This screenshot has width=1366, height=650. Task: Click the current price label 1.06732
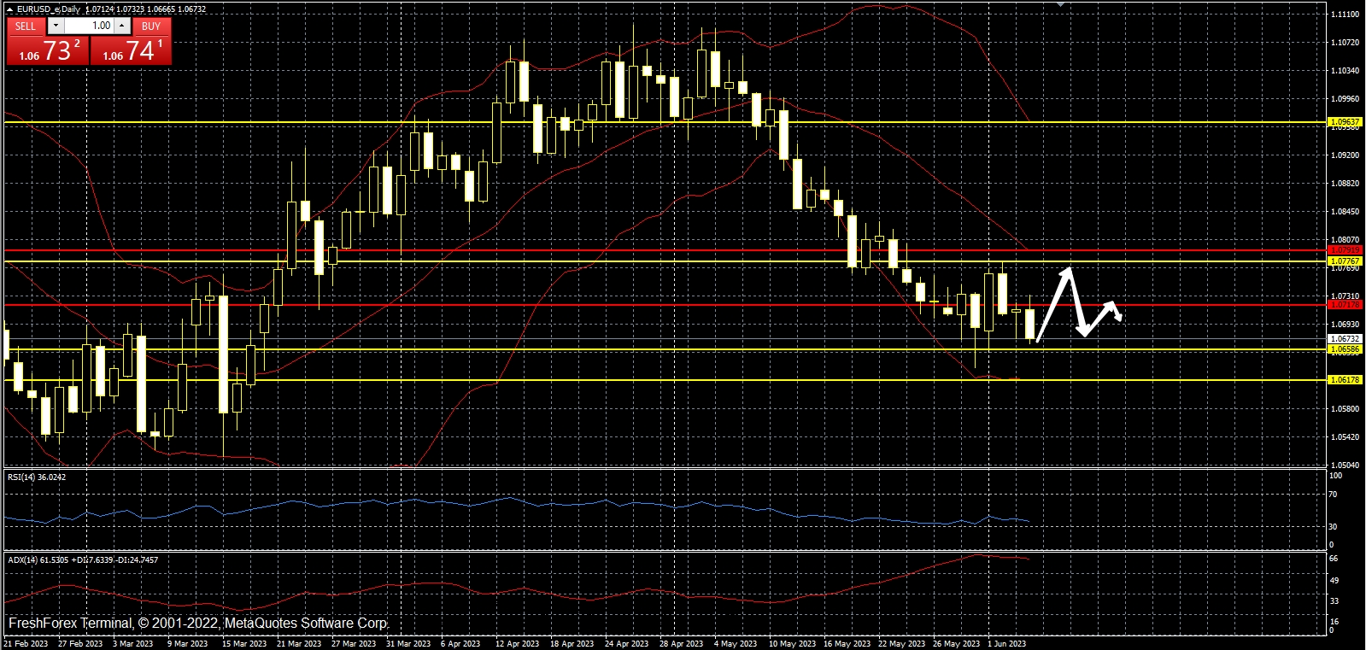click(1345, 339)
